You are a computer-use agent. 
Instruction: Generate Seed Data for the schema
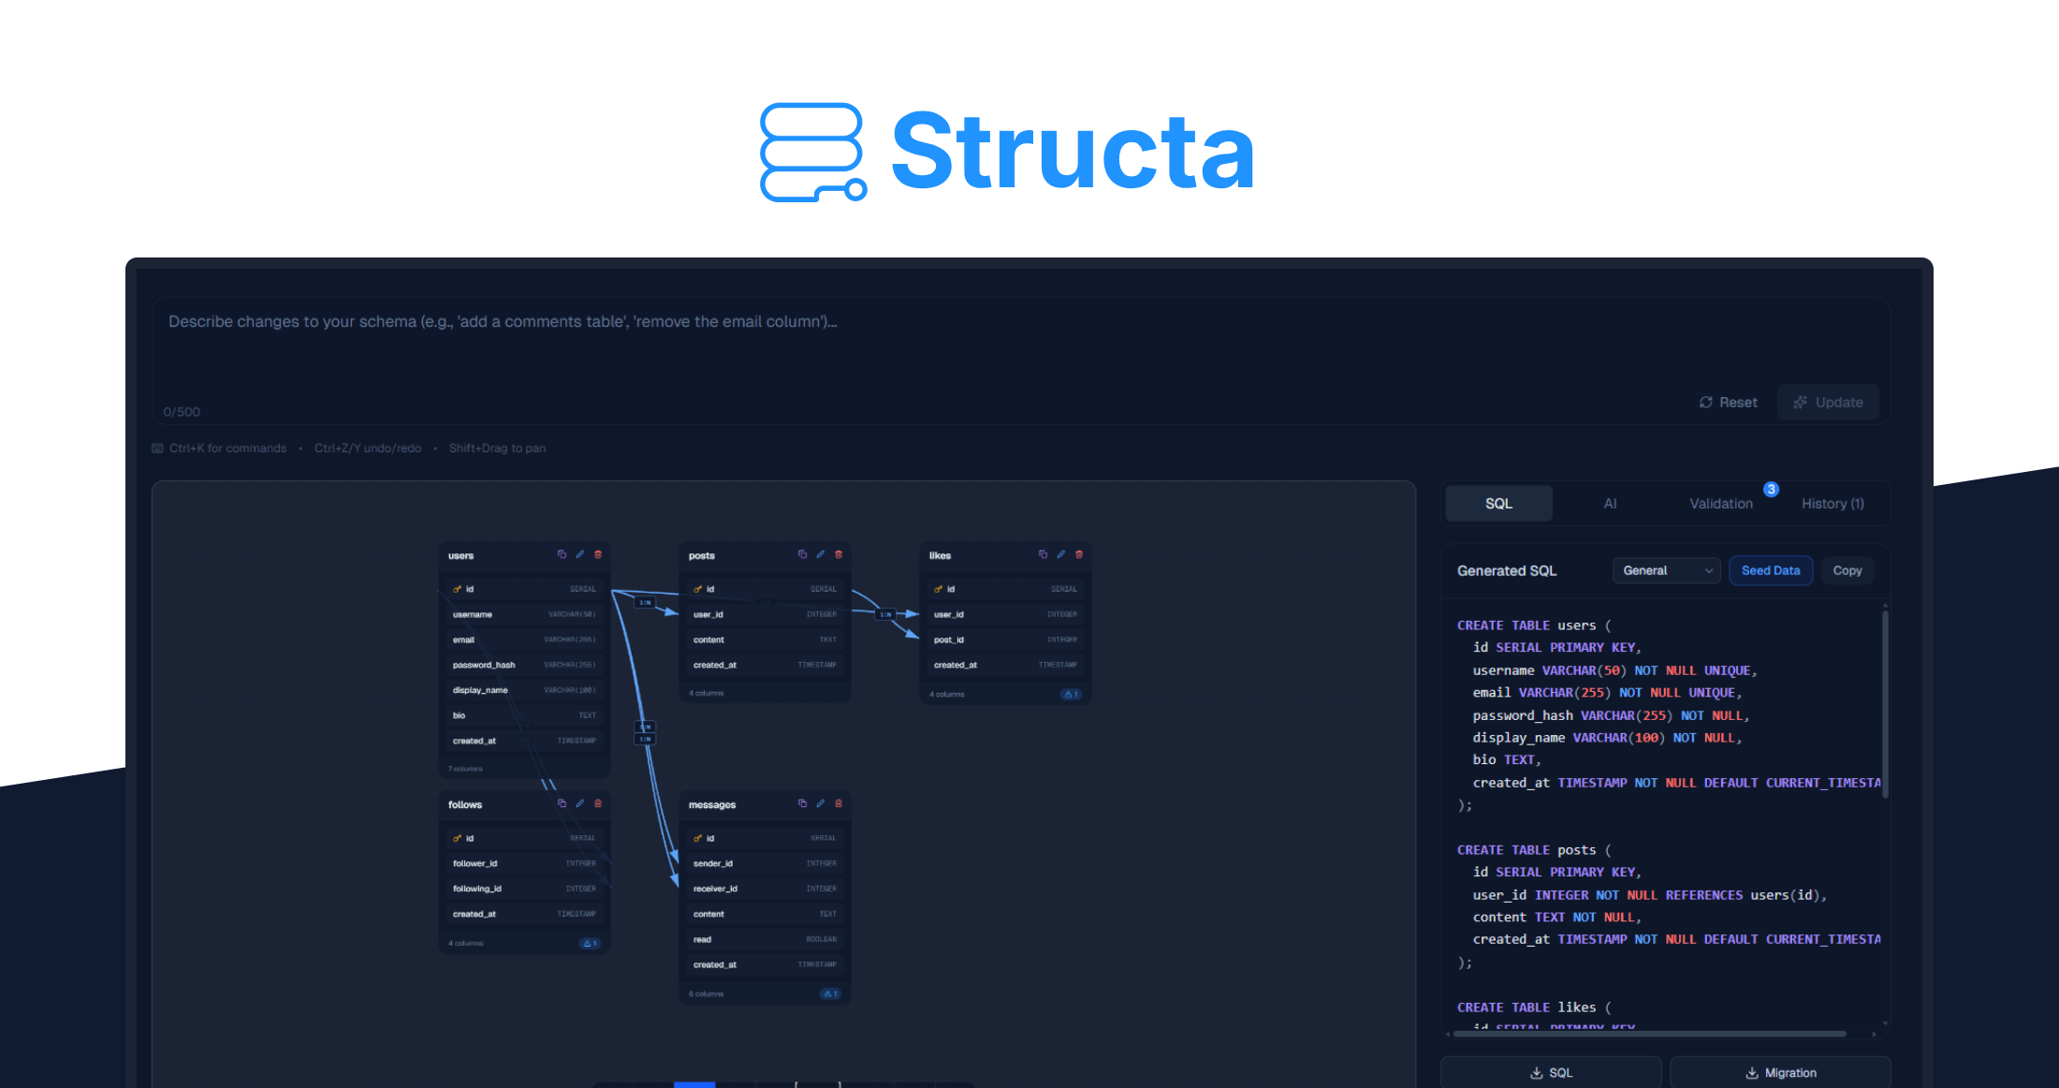[x=1771, y=570]
